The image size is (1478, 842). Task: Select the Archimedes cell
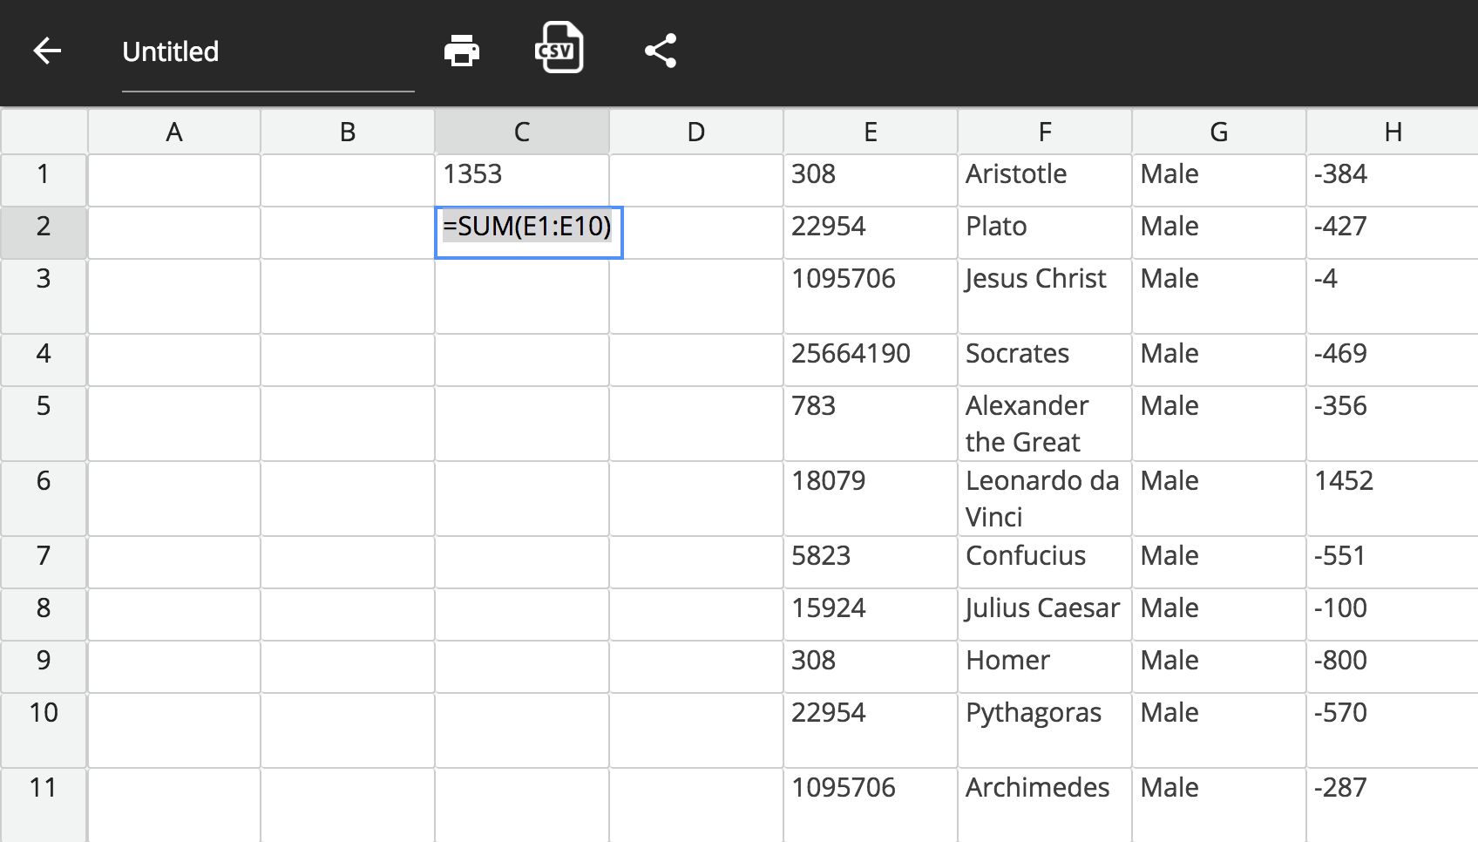pyautogui.click(x=1044, y=802)
